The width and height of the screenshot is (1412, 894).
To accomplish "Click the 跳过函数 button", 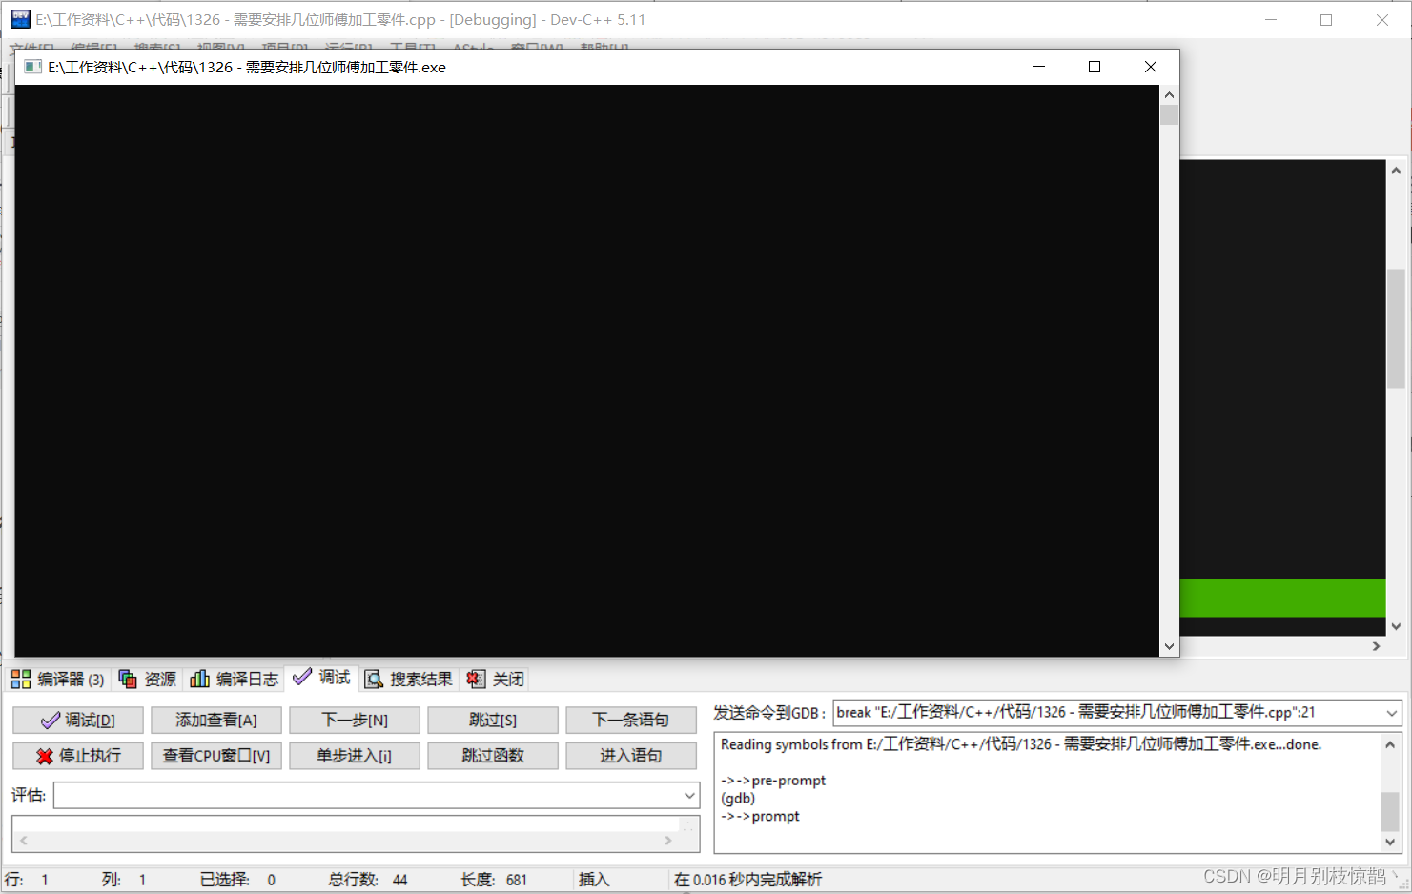I will pos(493,756).
